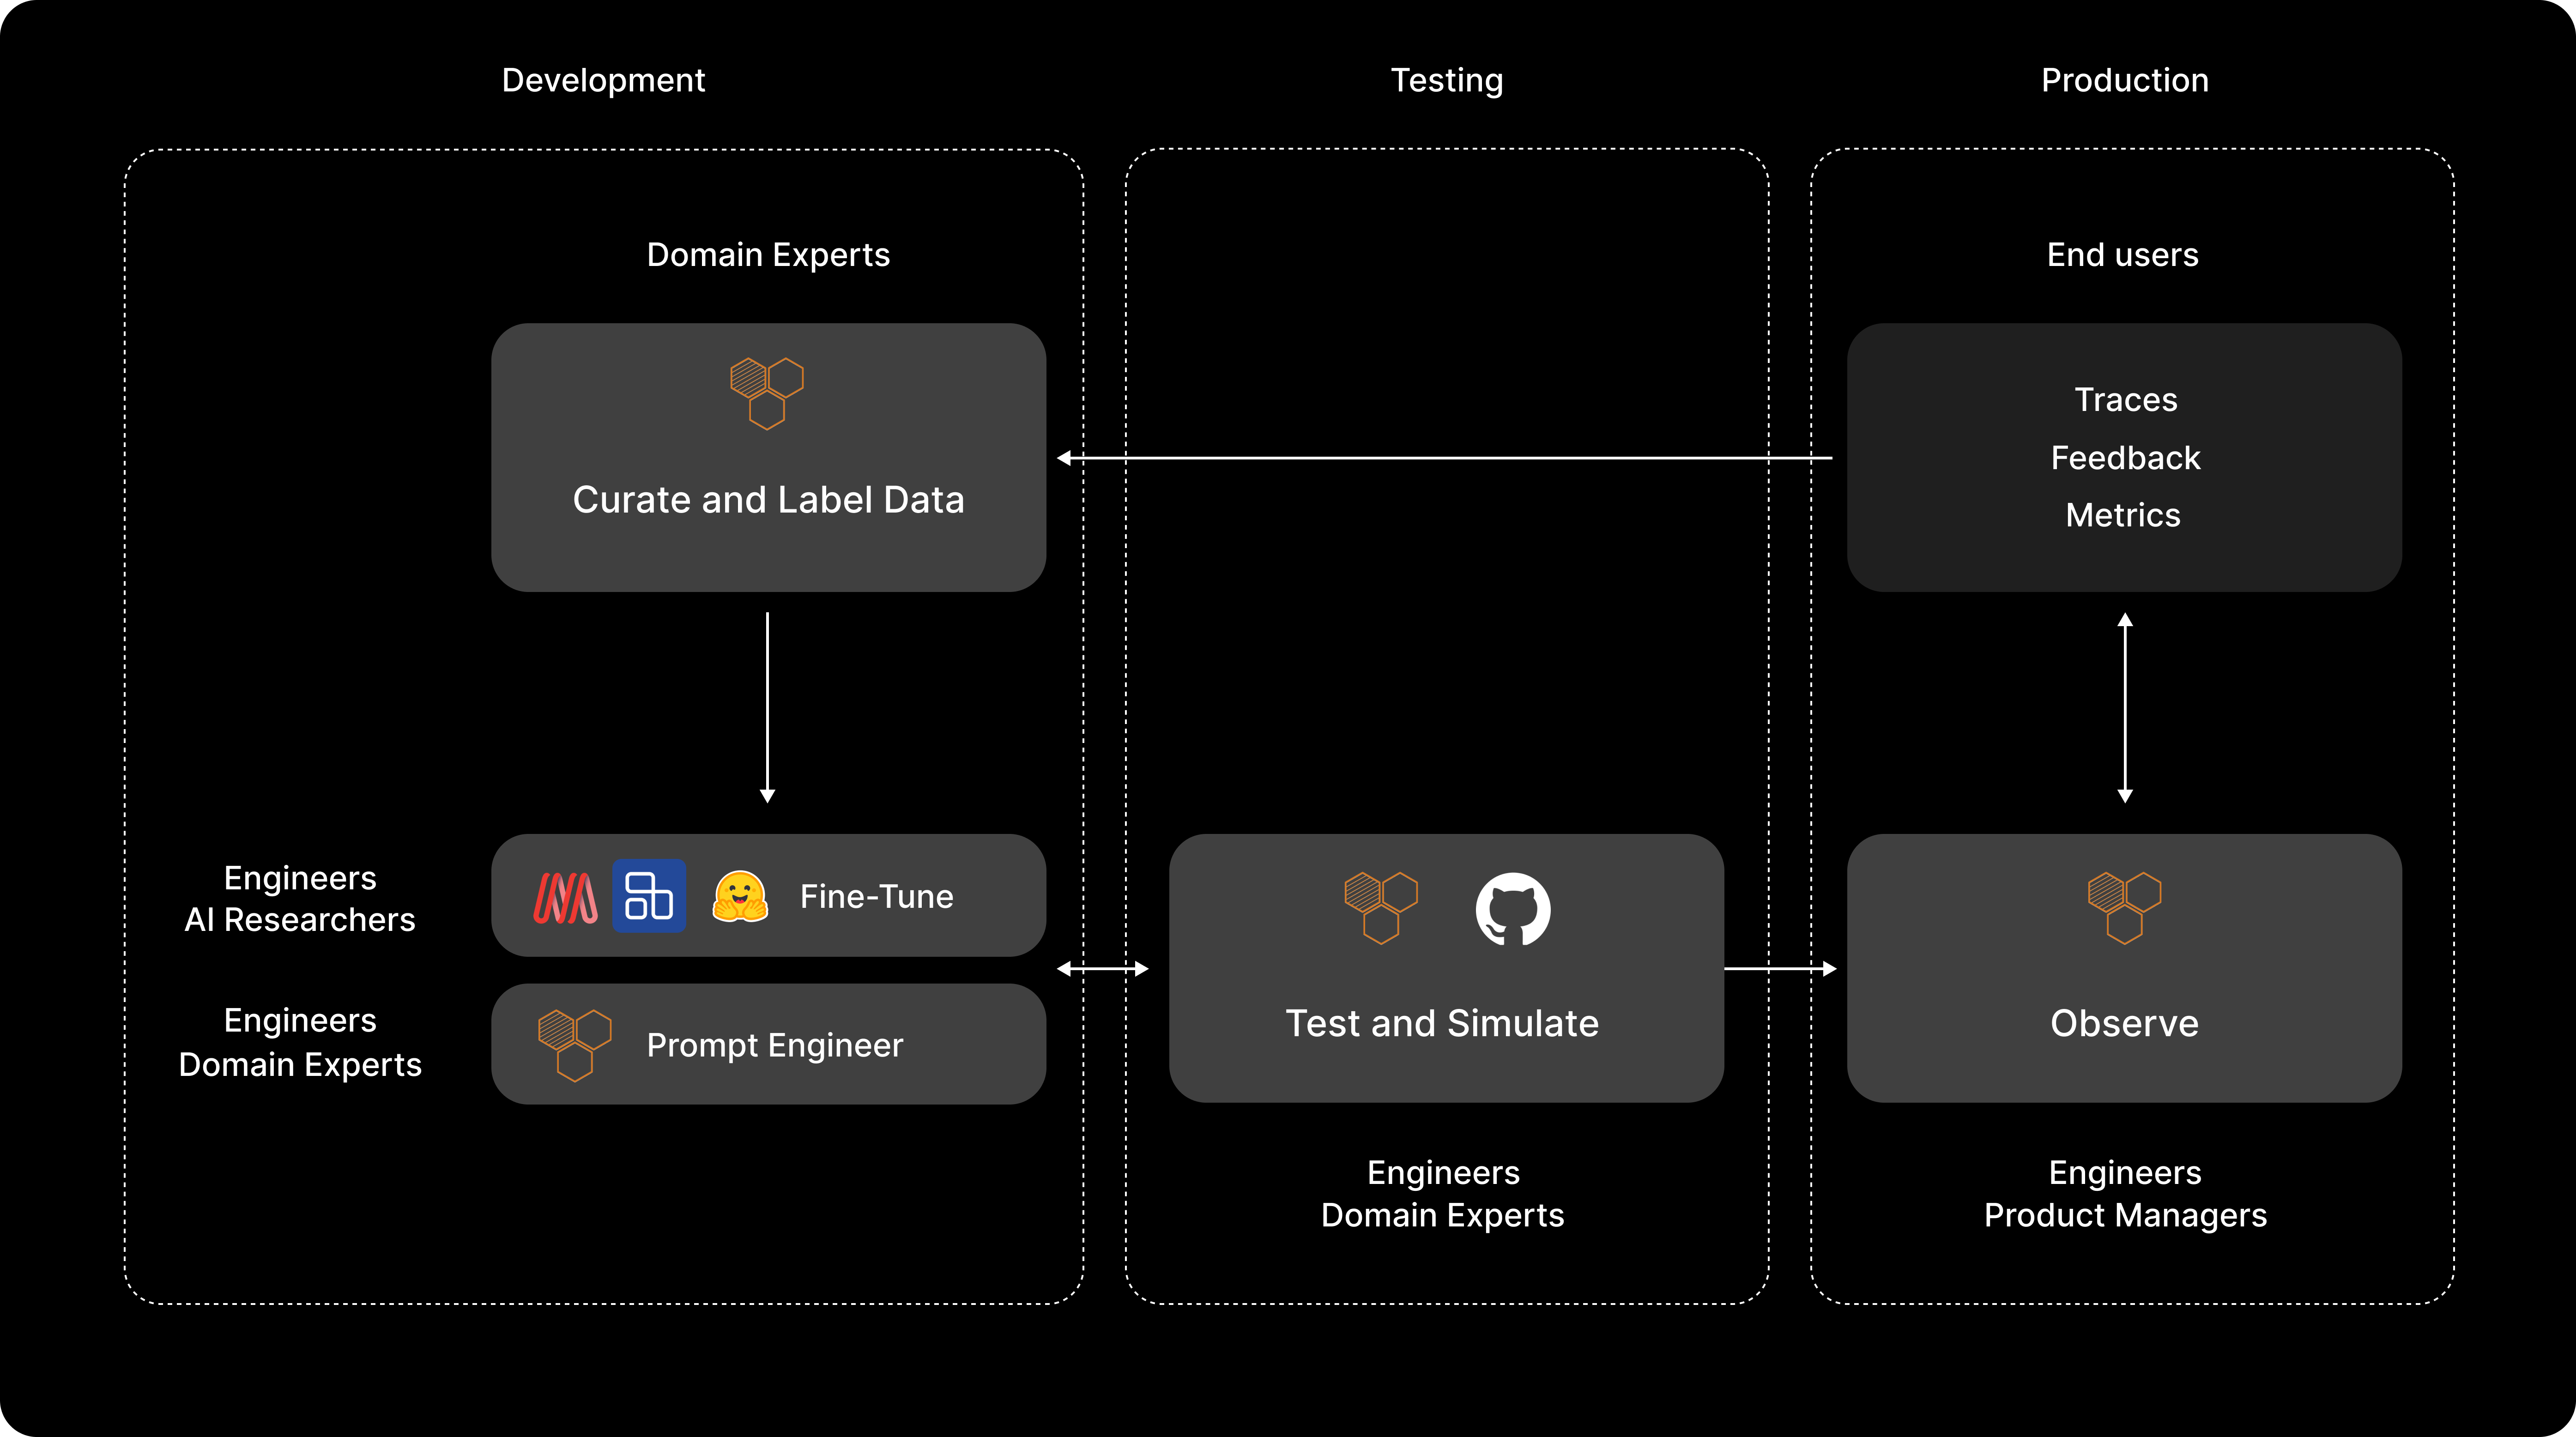Image resolution: width=2576 pixels, height=1437 pixels.
Task: Click the Production heading
Action: pyautogui.click(x=2125, y=80)
